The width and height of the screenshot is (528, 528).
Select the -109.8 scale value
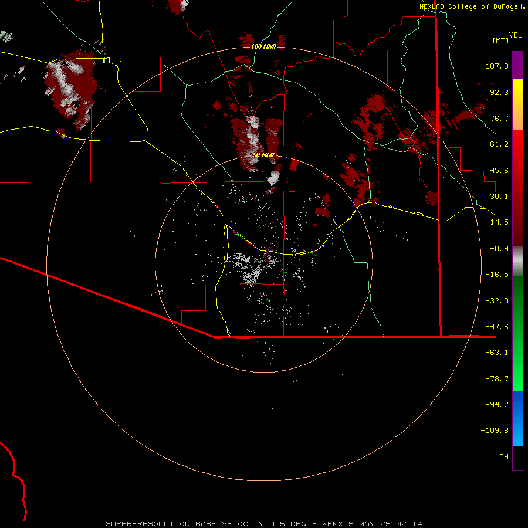(x=495, y=431)
